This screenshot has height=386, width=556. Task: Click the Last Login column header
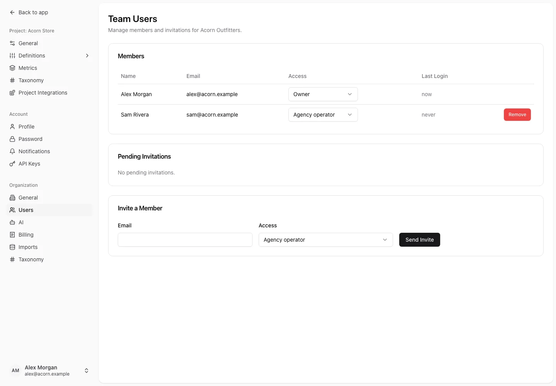coord(435,76)
